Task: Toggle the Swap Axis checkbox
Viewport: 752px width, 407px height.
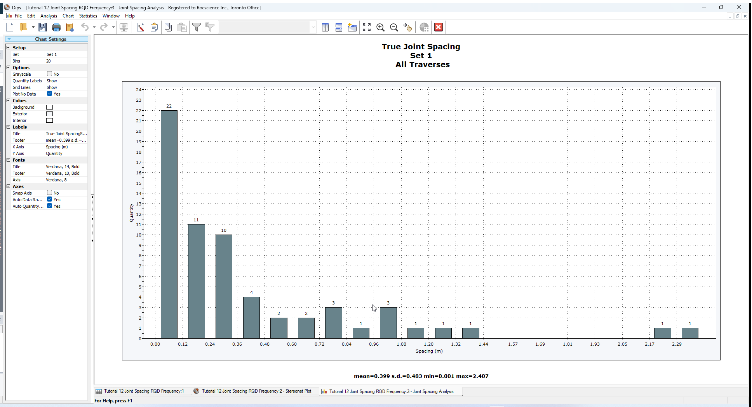Action: [x=50, y=193]
